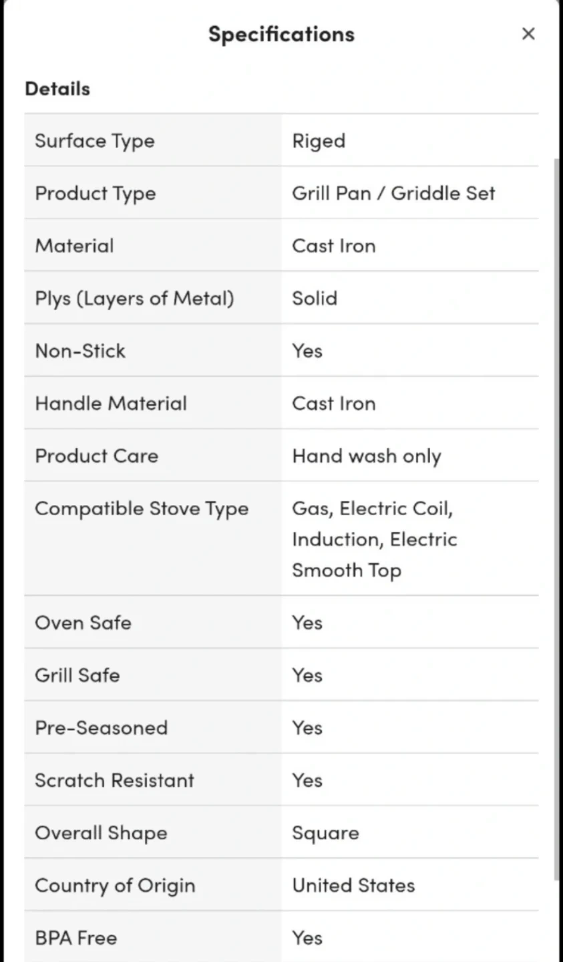Click the Non-Stick row label
Screen dimensions: 563x962
tap(80, 351)
